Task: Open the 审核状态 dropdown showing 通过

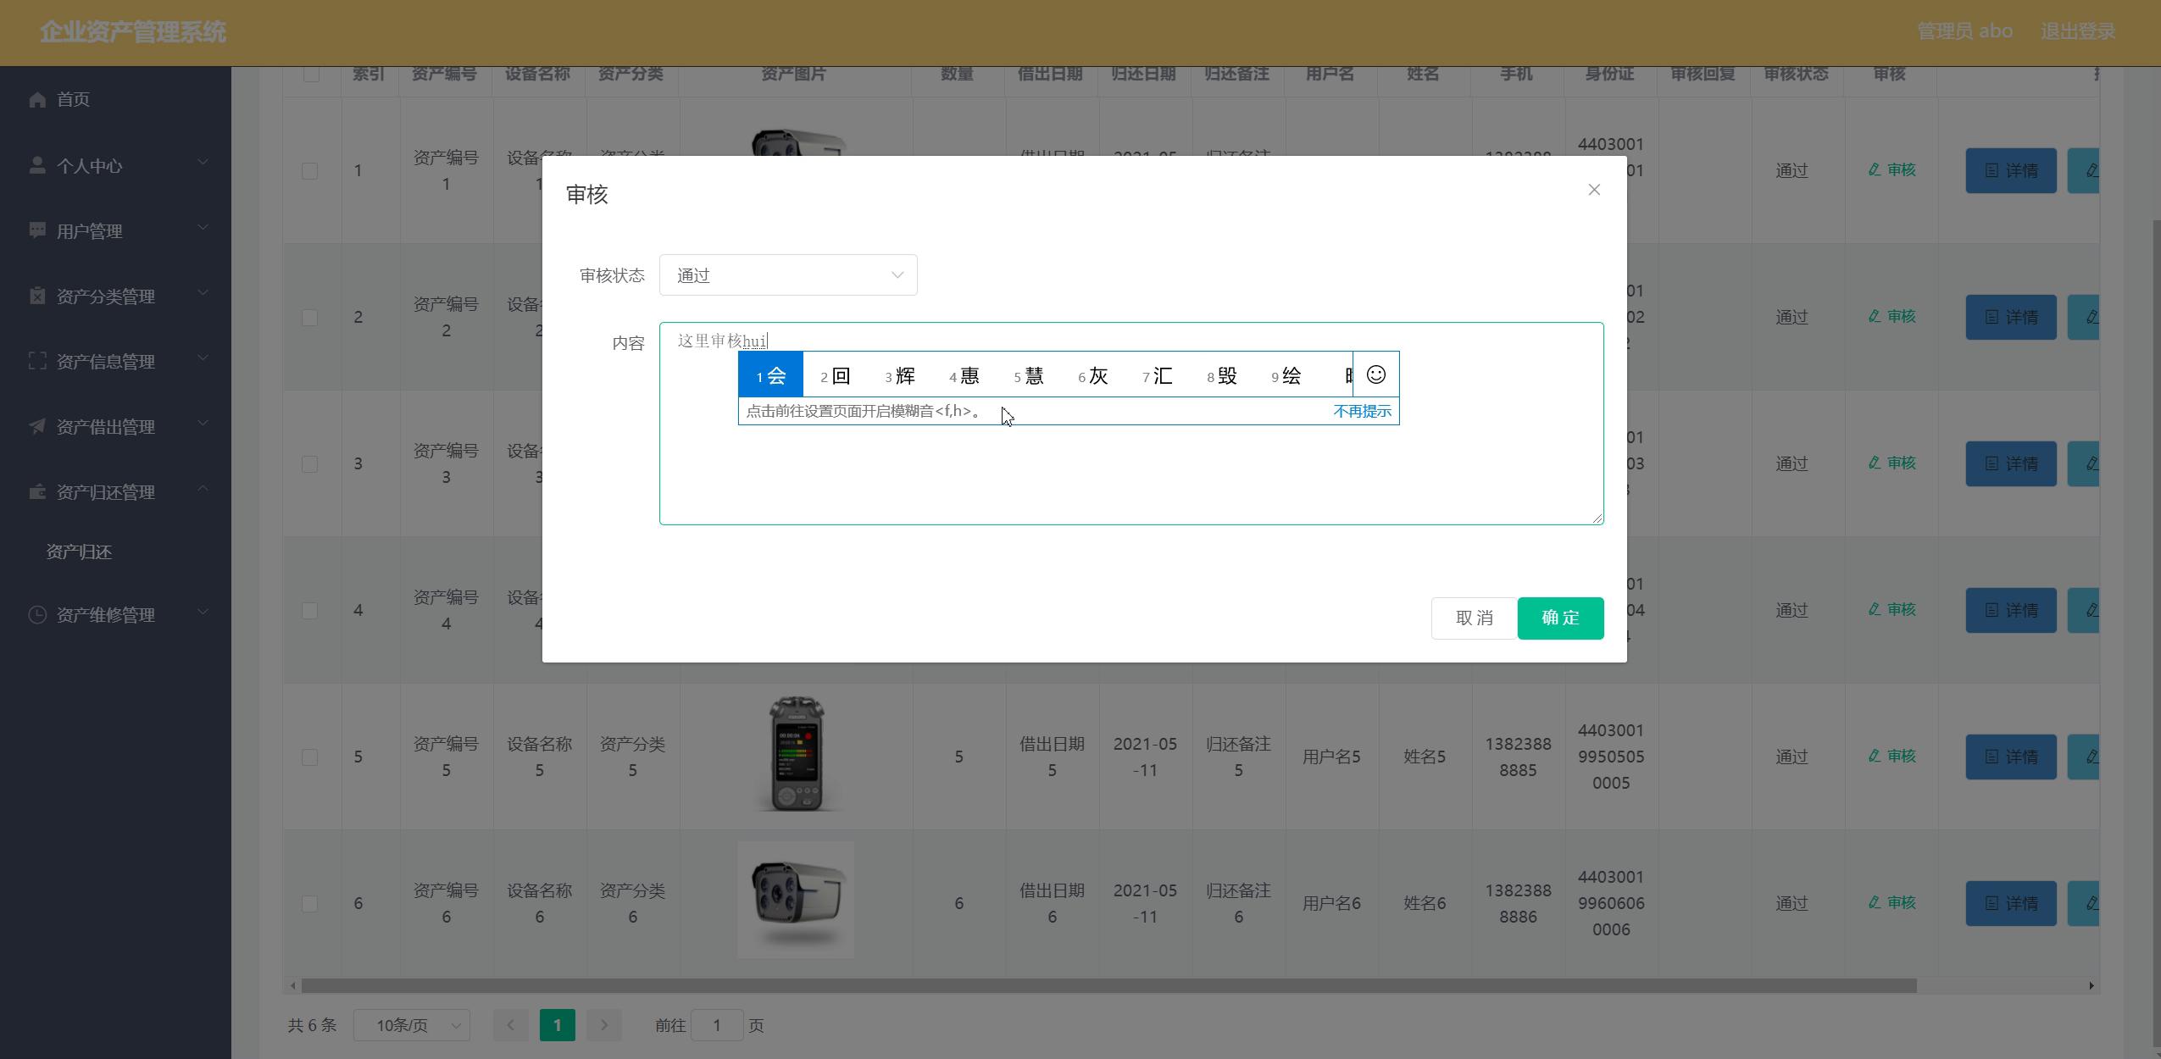Action: (x=787, y=275)
